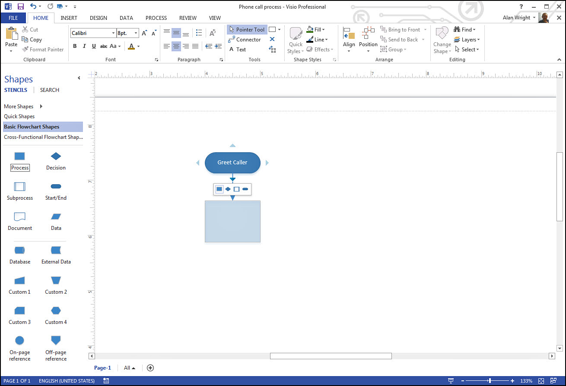Viewport: 566px width, 386px height.
Task: Open the FILE tab
Action: tap(13, 18)
